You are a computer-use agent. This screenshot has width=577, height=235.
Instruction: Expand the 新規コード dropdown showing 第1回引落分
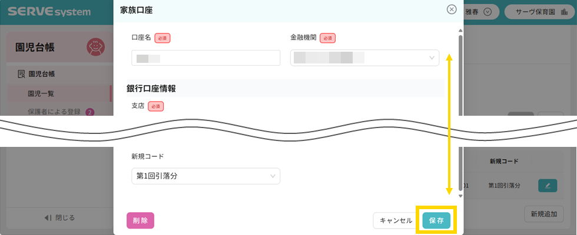coord(205,176)
